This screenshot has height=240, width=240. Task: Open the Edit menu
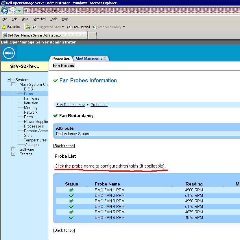point(14,19)
